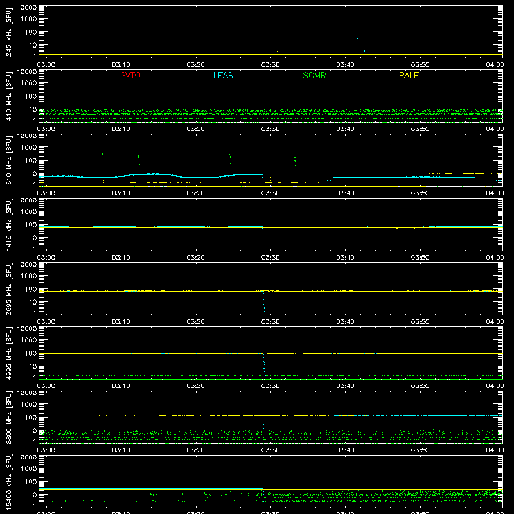The height and width of the screenshot is (514, 514).
Task: Click the 245 MHz [SFU] axis title
Action: coord(8,32)
